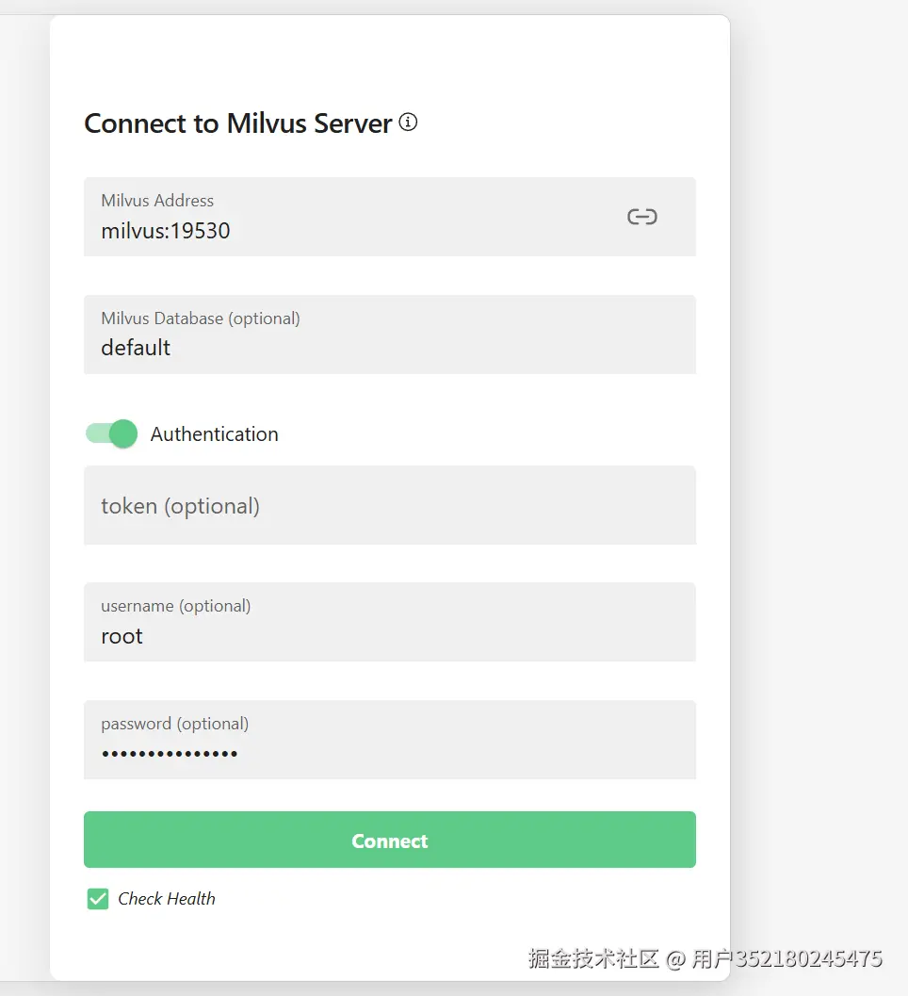Click the "Milvus Database (optional)" label

[x=201, y=318]
